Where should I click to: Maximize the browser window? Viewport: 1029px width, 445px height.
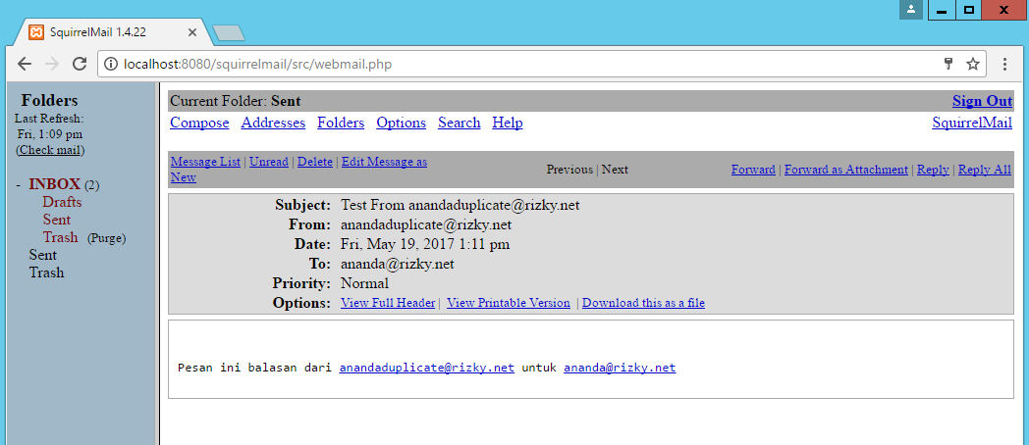point(969,10)
